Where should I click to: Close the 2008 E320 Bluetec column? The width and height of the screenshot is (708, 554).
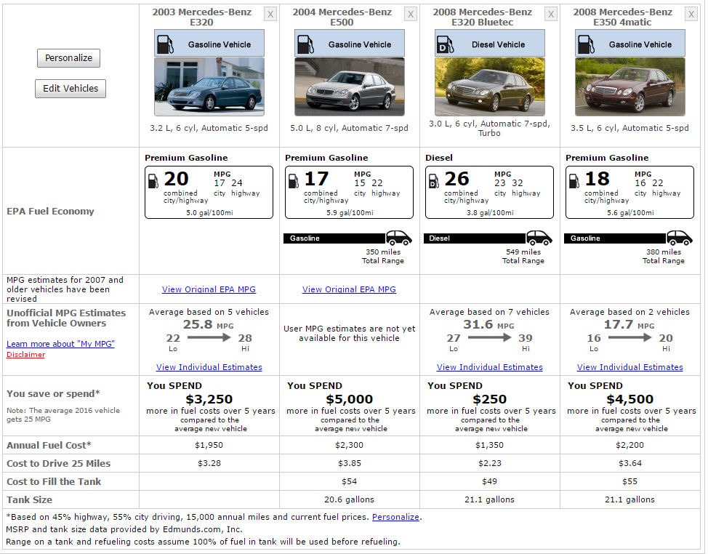[551, 15]
